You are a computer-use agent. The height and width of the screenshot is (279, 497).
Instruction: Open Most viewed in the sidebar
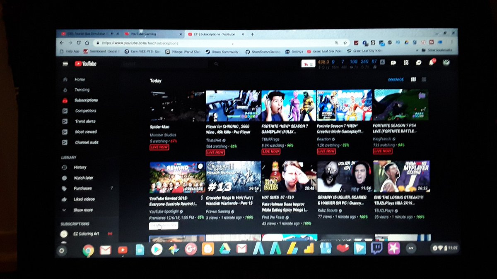pyautogui.click(x=80, y=132)
